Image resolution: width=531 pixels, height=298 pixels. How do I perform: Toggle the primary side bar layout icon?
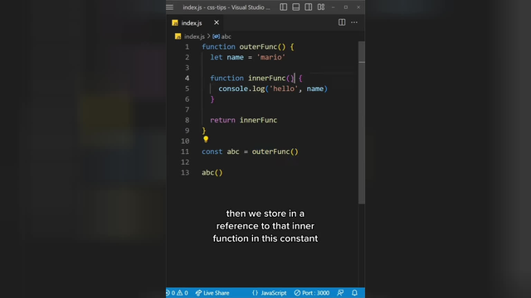pos(284,7)
